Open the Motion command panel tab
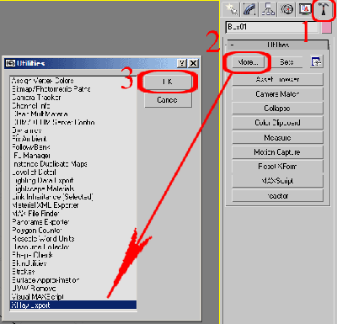 [x=286, y=9]
